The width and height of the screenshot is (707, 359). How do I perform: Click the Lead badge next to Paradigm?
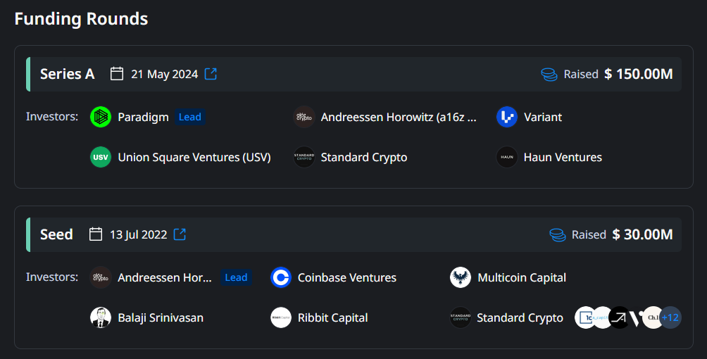[189, 117]
